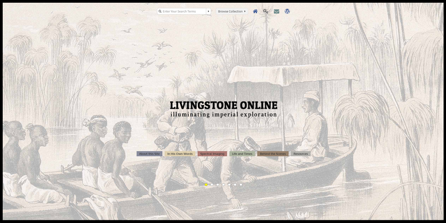
Task: Select the first yellow slideshow dot
Action: pos(206,185)
